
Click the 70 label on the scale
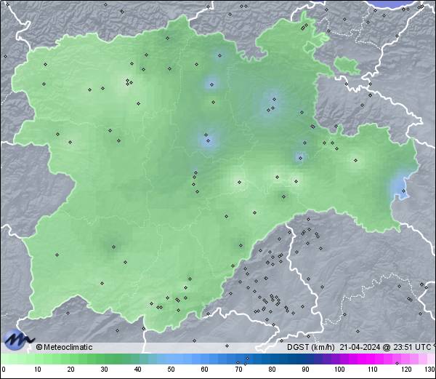(238, 370)
